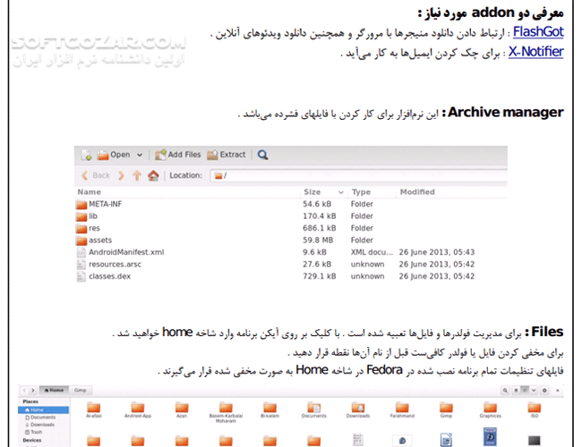Viewport: 582px width, 447px height.
Task: Sort archive list by Type column
Action: click(361, 192)
